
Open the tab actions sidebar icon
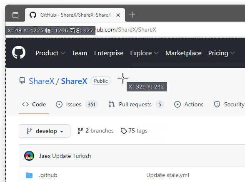click(x=15, y=15)
